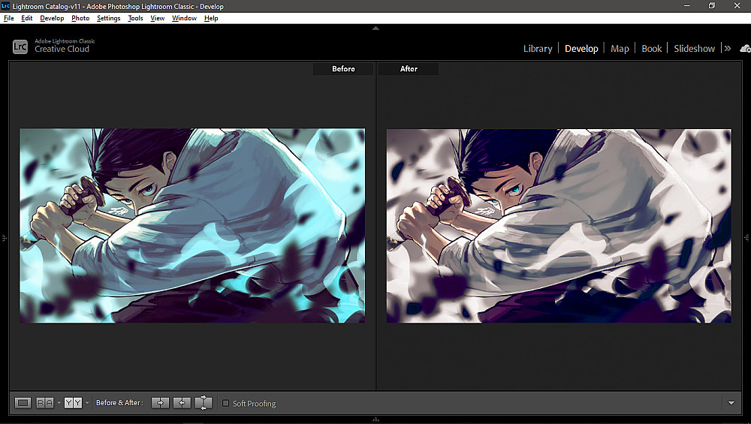Open the Develop menu
This screenshot has width=751, height=424.
pyautogui.click(x=52, y=18)
